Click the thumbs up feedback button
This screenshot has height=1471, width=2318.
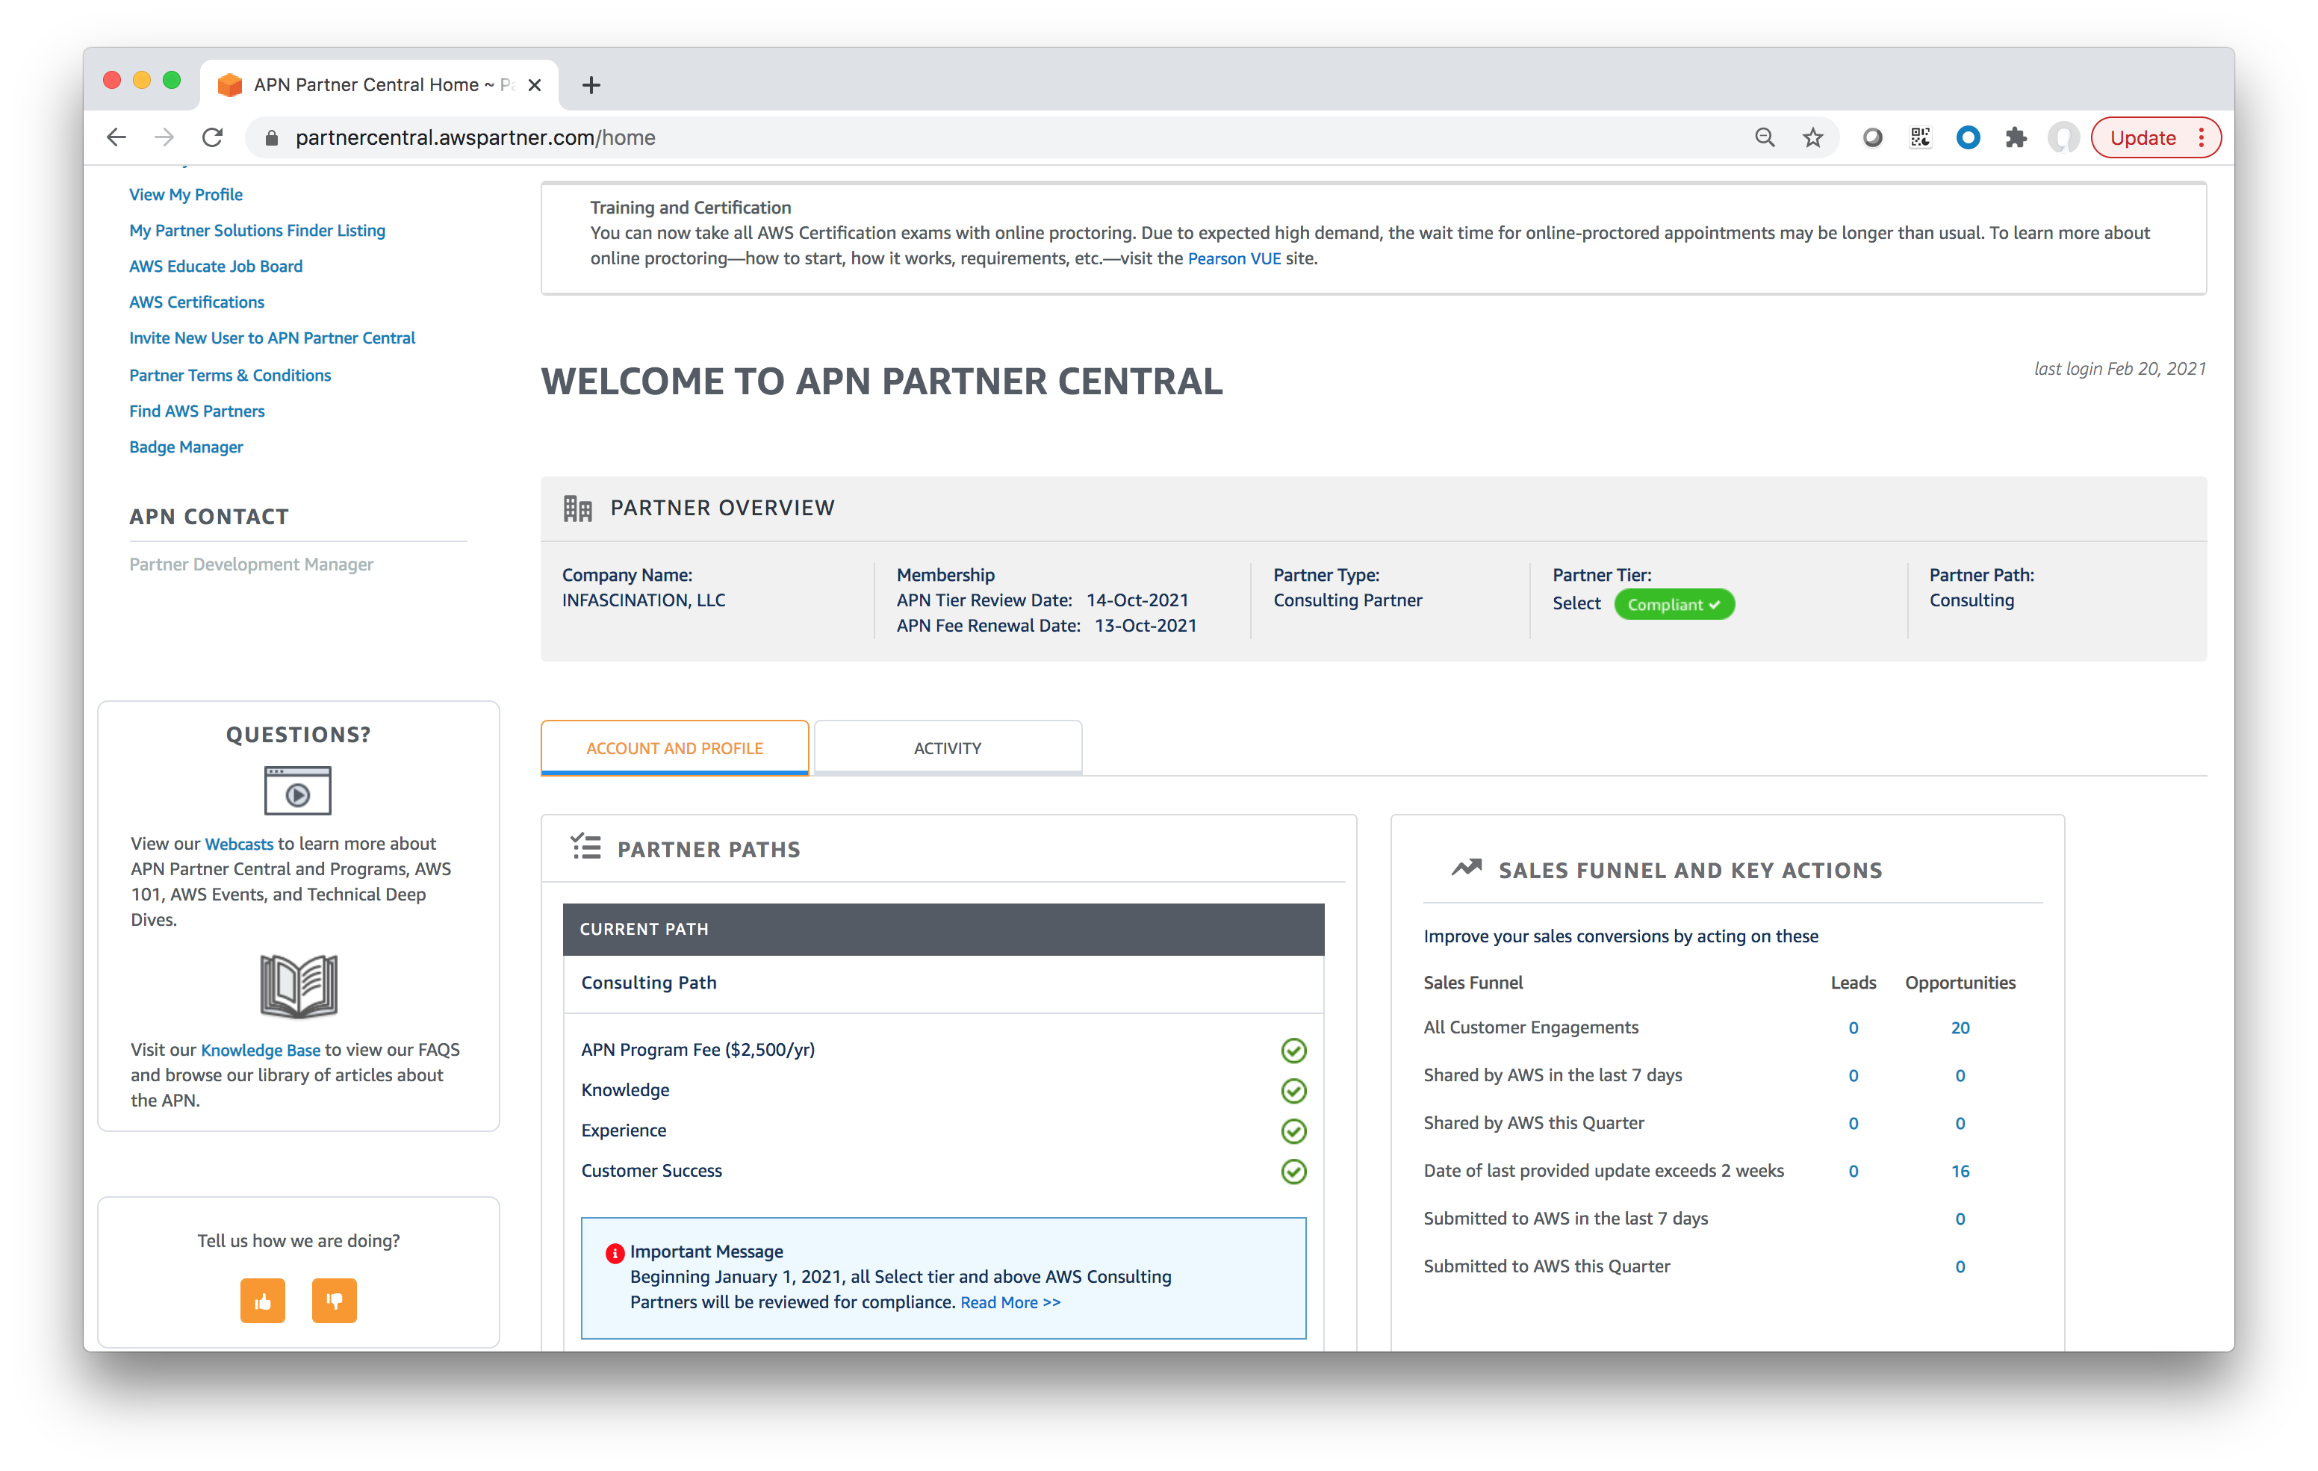263,1301
